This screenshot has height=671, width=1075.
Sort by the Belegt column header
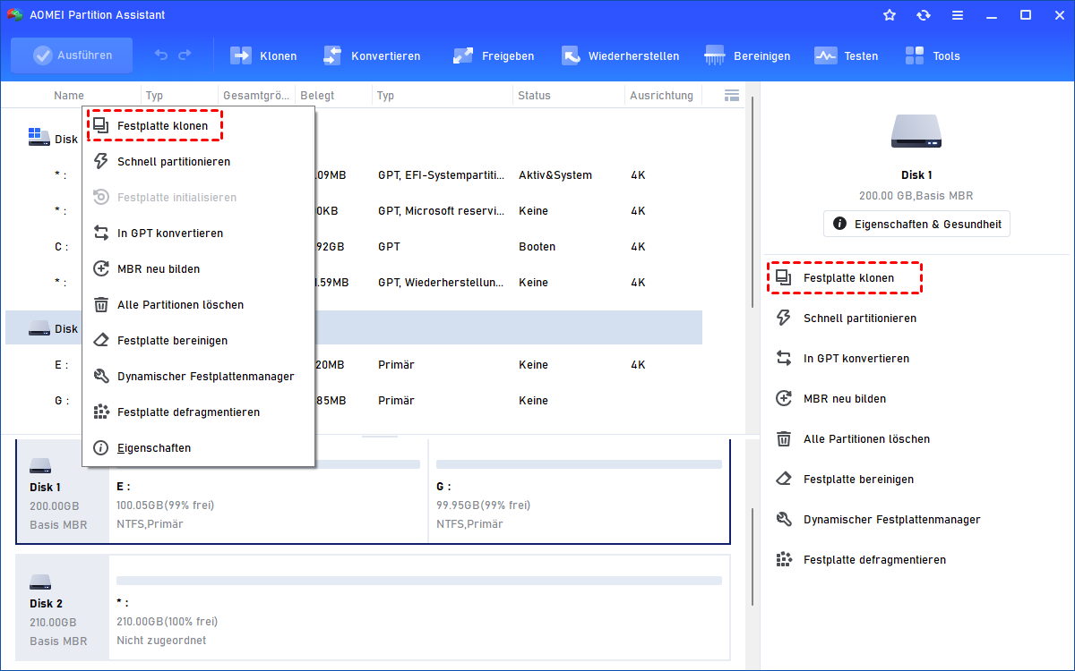coord(317,96)
